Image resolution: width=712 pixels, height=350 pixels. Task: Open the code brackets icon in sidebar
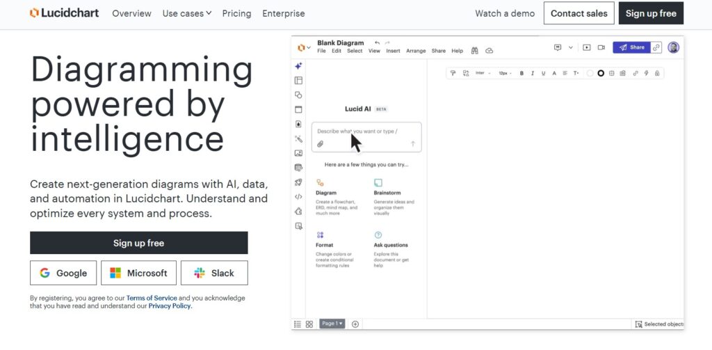click(x=298, y=197)
